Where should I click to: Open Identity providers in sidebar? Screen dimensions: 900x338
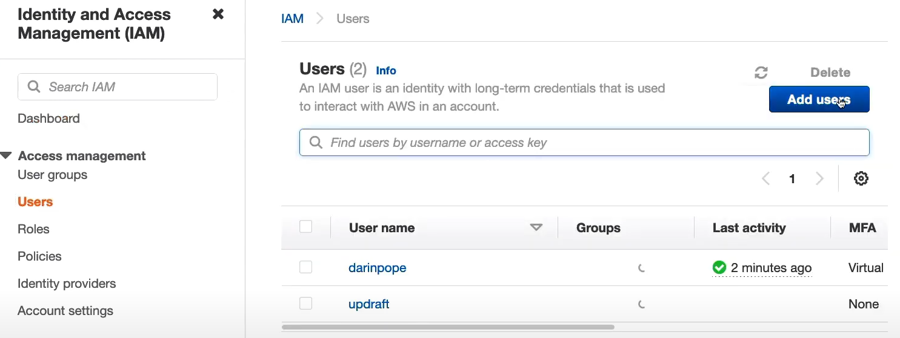coord(67,284)
